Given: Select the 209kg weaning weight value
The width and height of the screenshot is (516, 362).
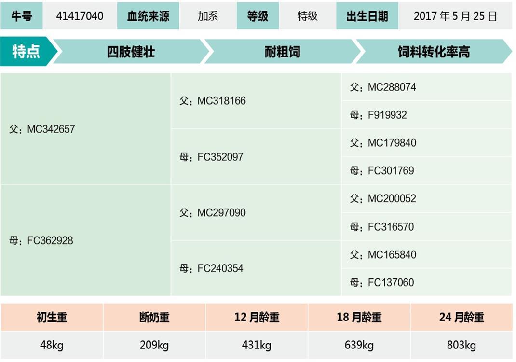Looking at the screenshot, I should tap(154, 346).
